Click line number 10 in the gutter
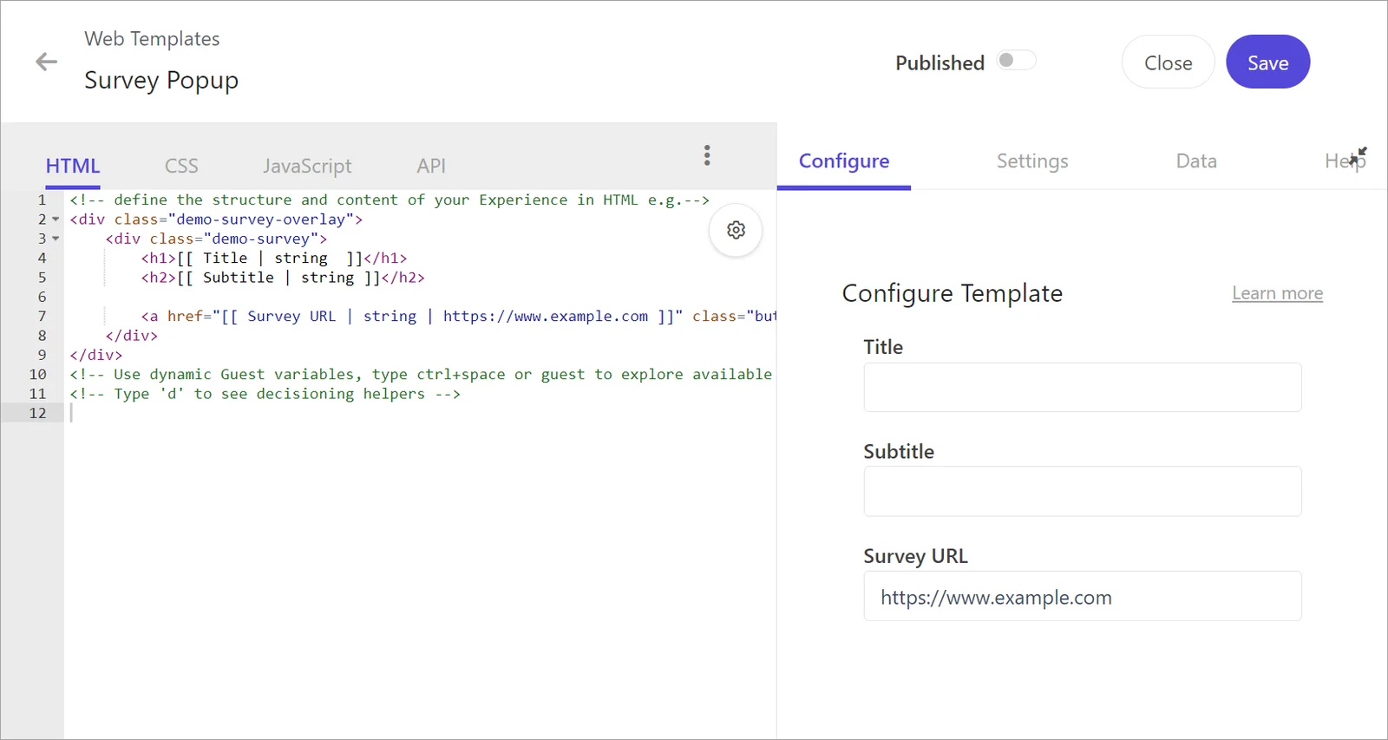1388x740 pixels. click(x=37, y=374)
